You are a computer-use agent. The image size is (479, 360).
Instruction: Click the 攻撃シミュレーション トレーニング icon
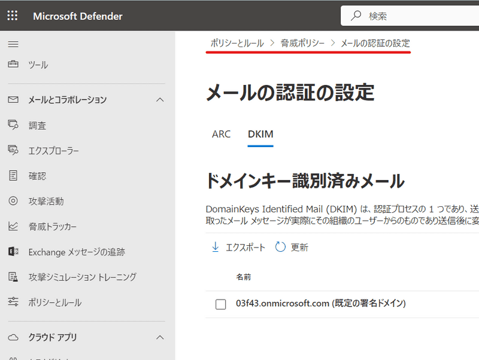[13, 277]
